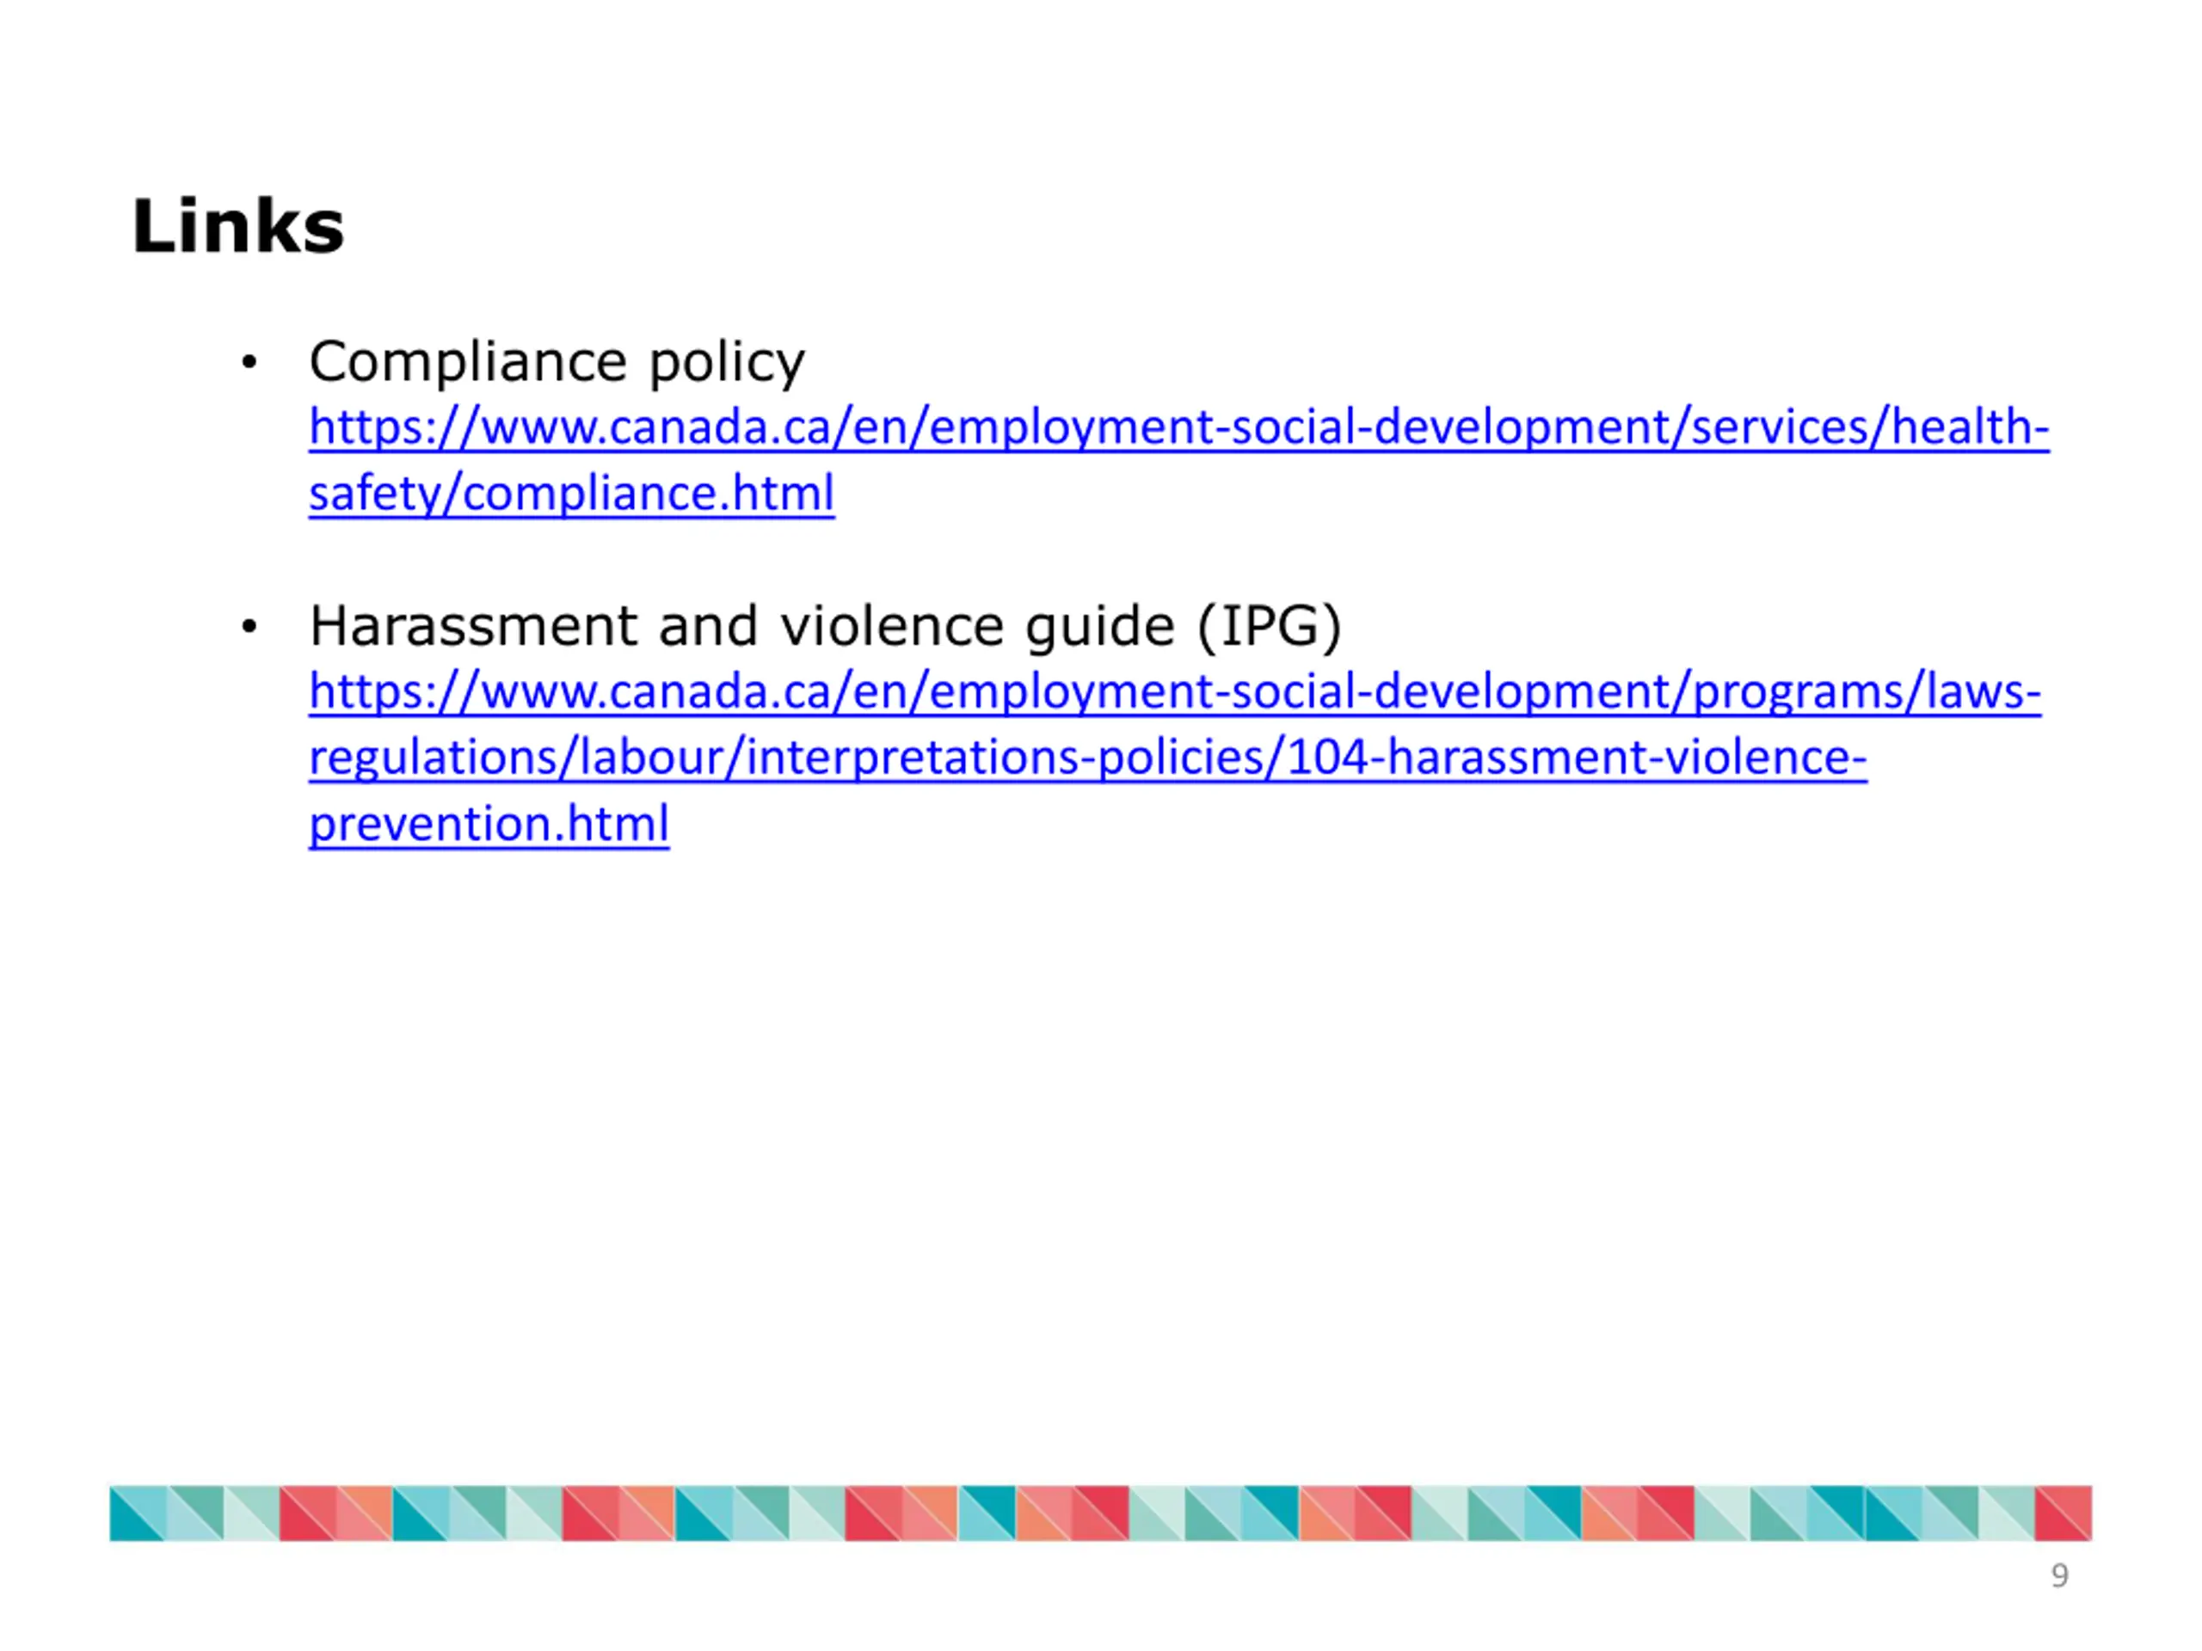Viewport: 2202px width, 1651px height.
Task: Select the 'Links' slide title
Action: tap(238, 227)
